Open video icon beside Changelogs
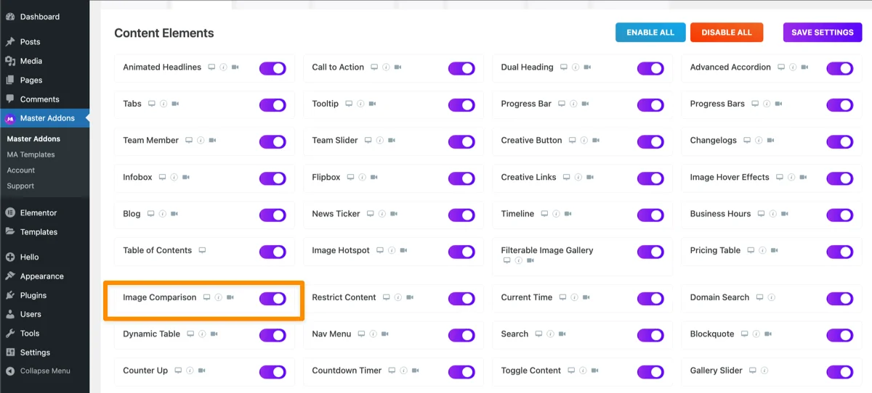Image resolution: width=872 pixels, height=393 pixels. [770, 141]
